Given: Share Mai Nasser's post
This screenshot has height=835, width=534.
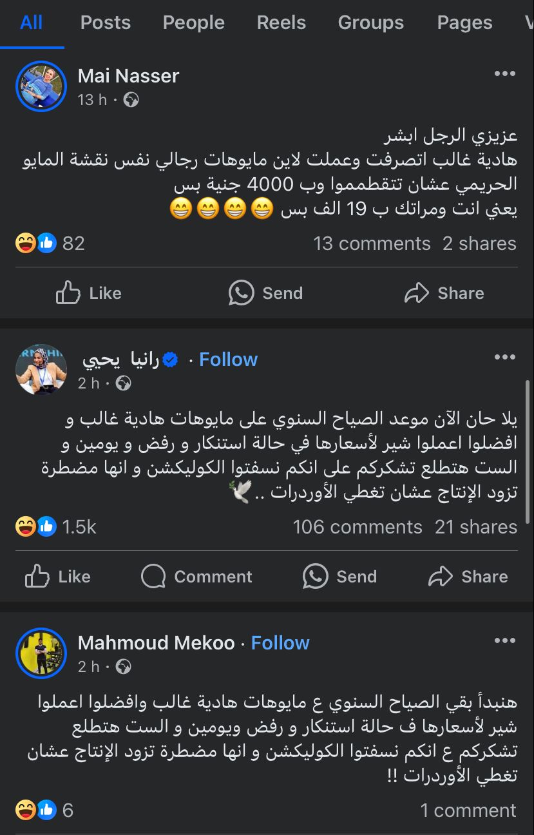Looking at the screenshot, I should tap(444, 293).
